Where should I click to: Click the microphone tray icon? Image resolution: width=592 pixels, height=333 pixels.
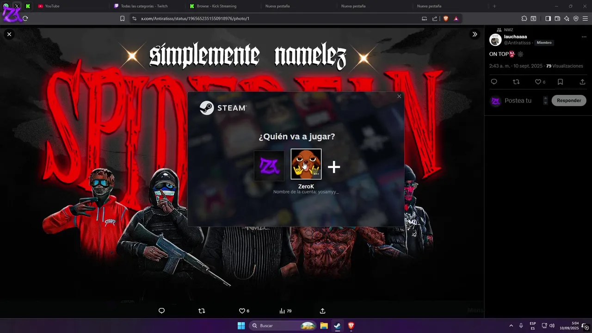pyautogui.click(x=521, y=326)
